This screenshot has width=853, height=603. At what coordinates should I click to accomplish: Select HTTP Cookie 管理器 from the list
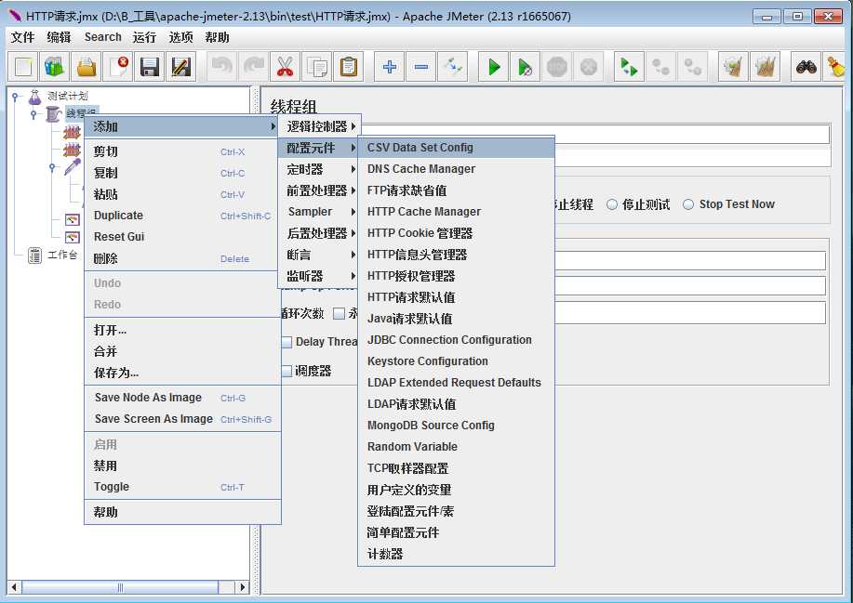pos(420,233)
